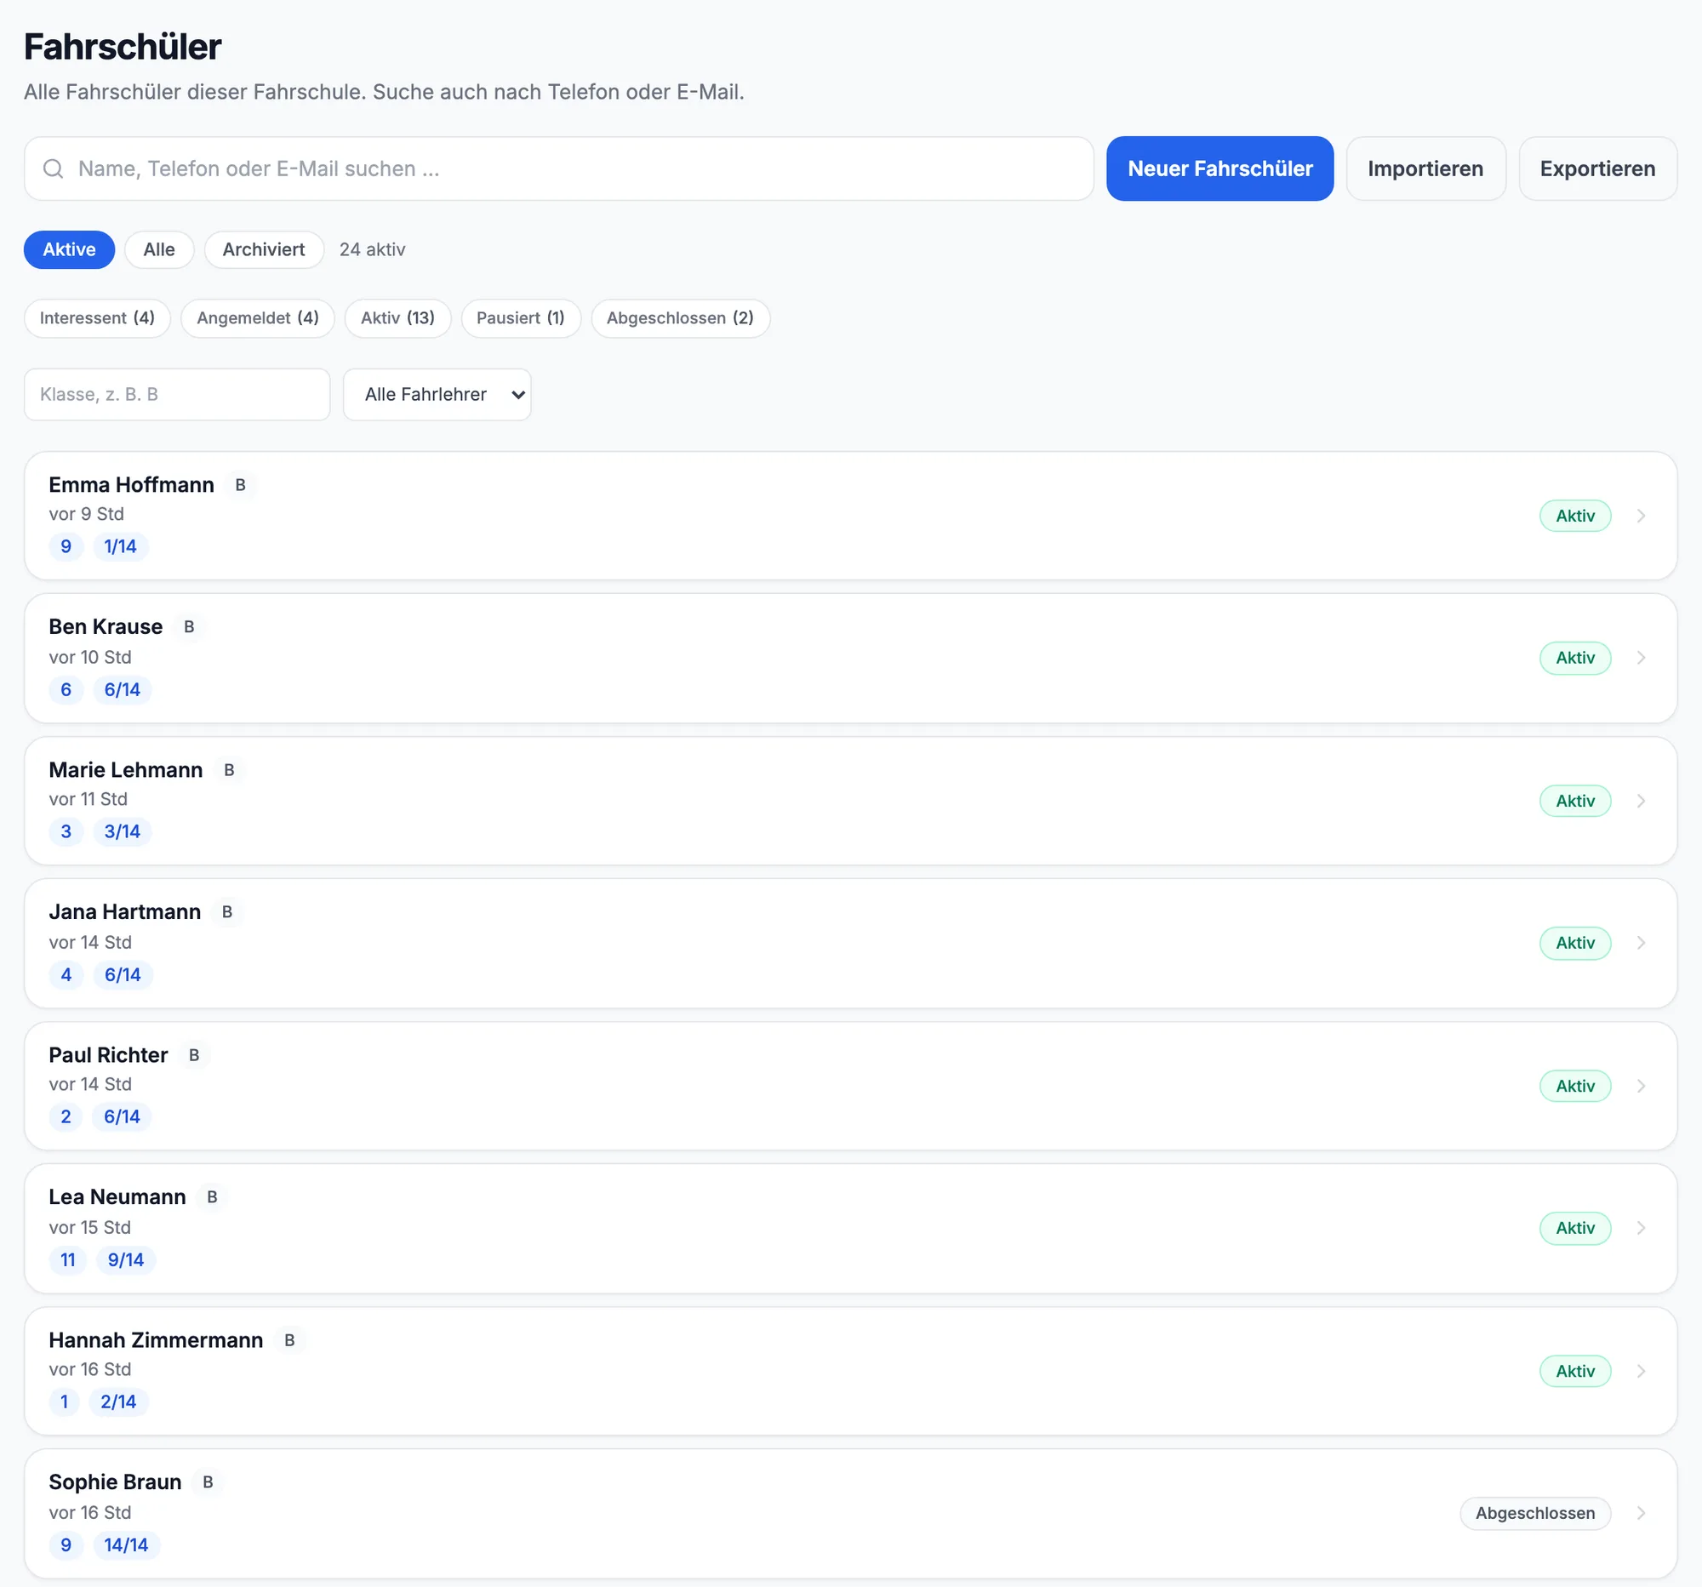Click the Neuer Fahrschüler button

[x=1219, y=168]
